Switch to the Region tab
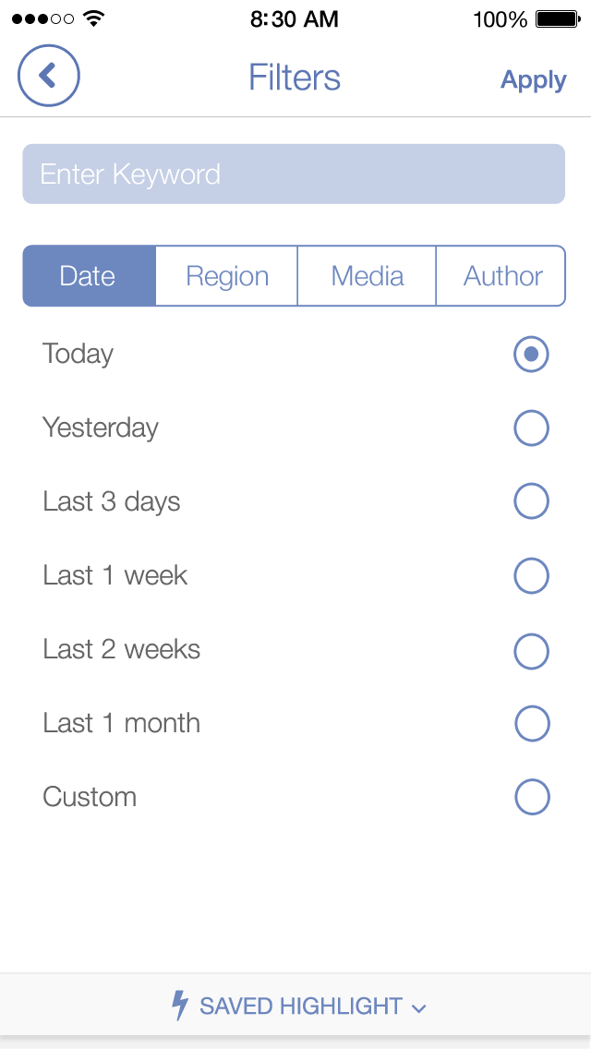 click(x=227, y=276)
